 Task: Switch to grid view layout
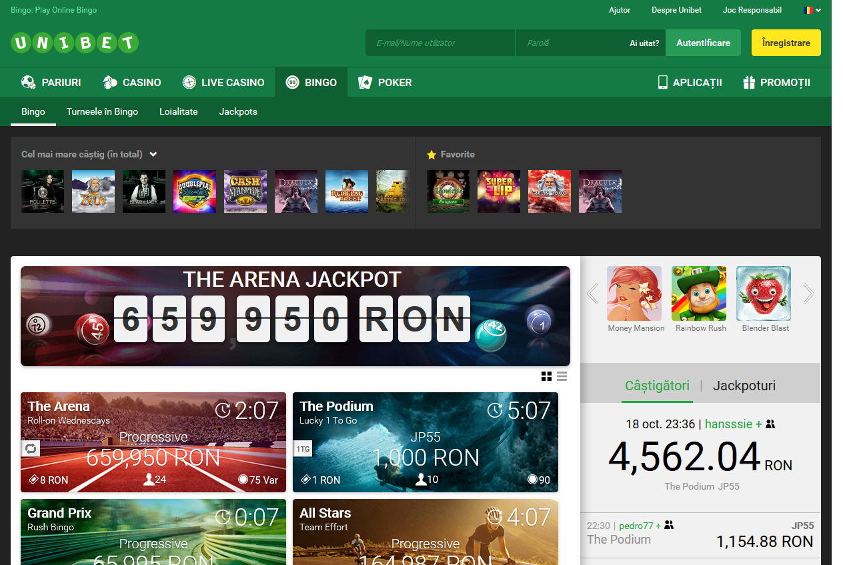tap(546, 376)
